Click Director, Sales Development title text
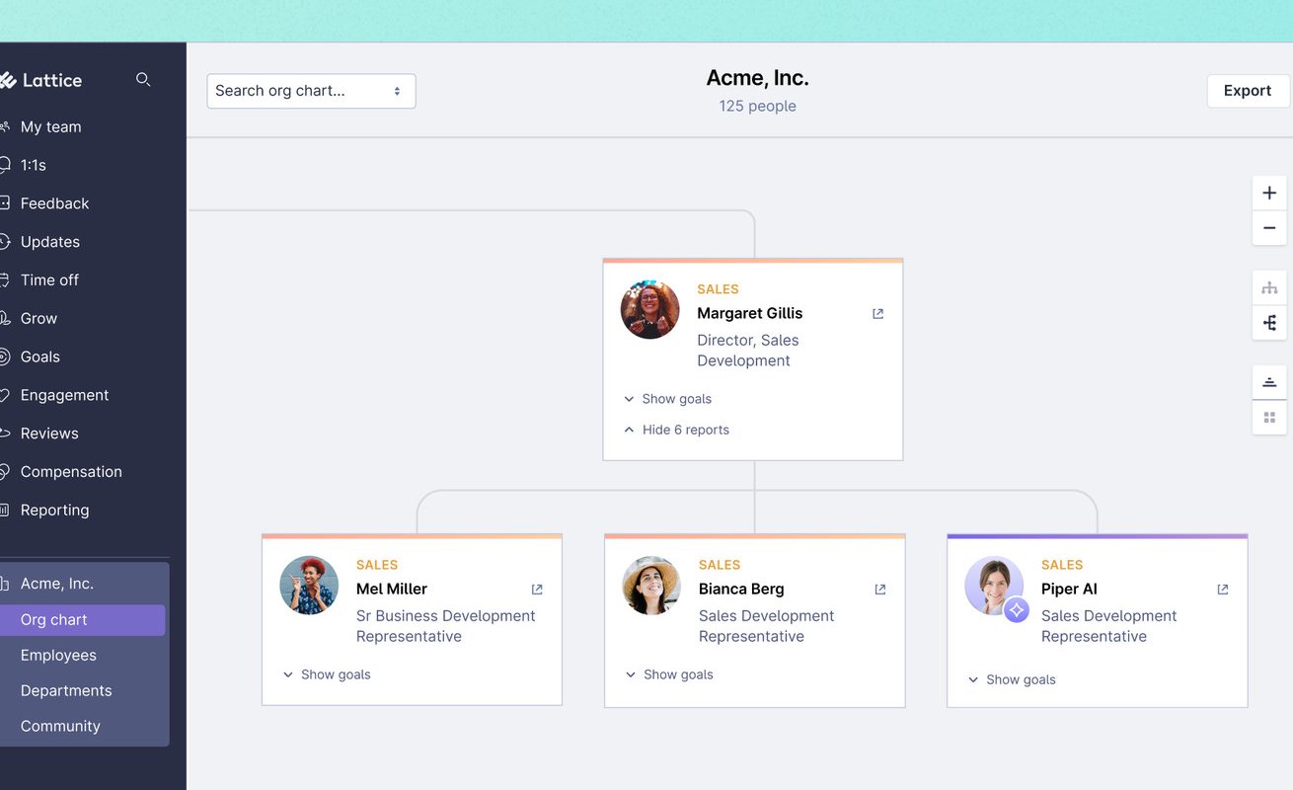Viewport: 1293px width, 790px height. point(748,351)
